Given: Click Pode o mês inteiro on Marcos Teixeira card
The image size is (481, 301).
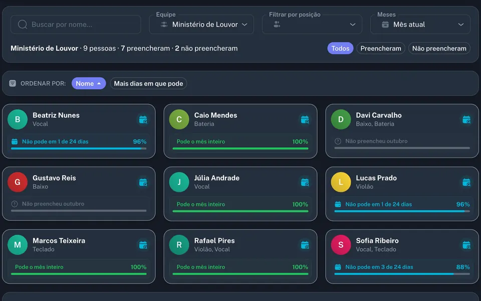Looking at the screenshot, I should pyautogui.click(x=39, y=267).
